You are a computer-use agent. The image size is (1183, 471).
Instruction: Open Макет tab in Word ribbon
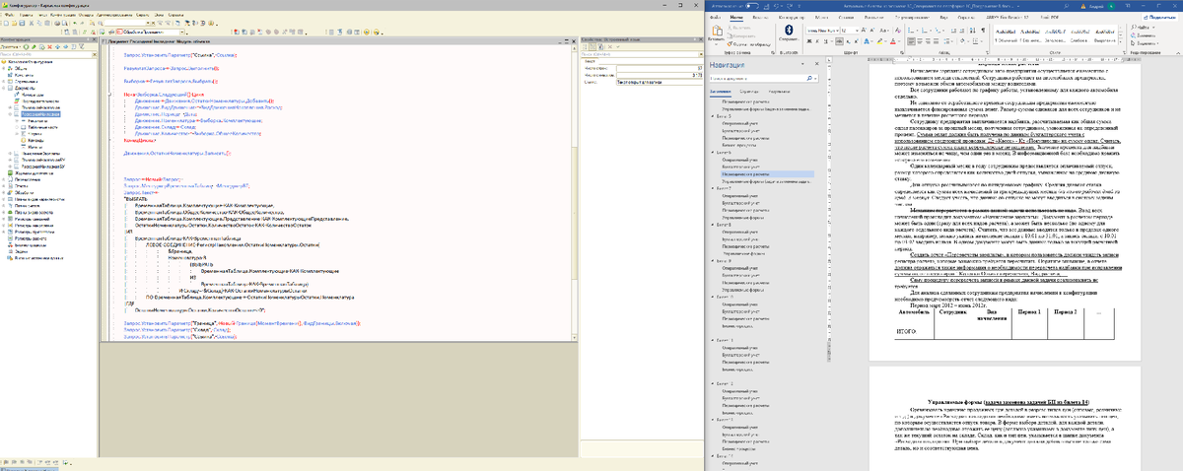pyautogui.click(x=821, y=18)
